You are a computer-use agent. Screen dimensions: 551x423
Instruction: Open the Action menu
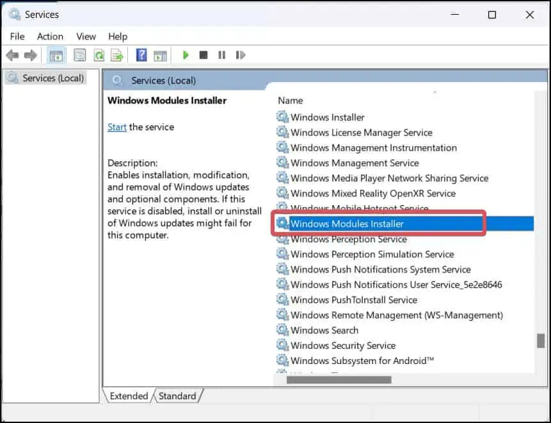click(51, 37)
